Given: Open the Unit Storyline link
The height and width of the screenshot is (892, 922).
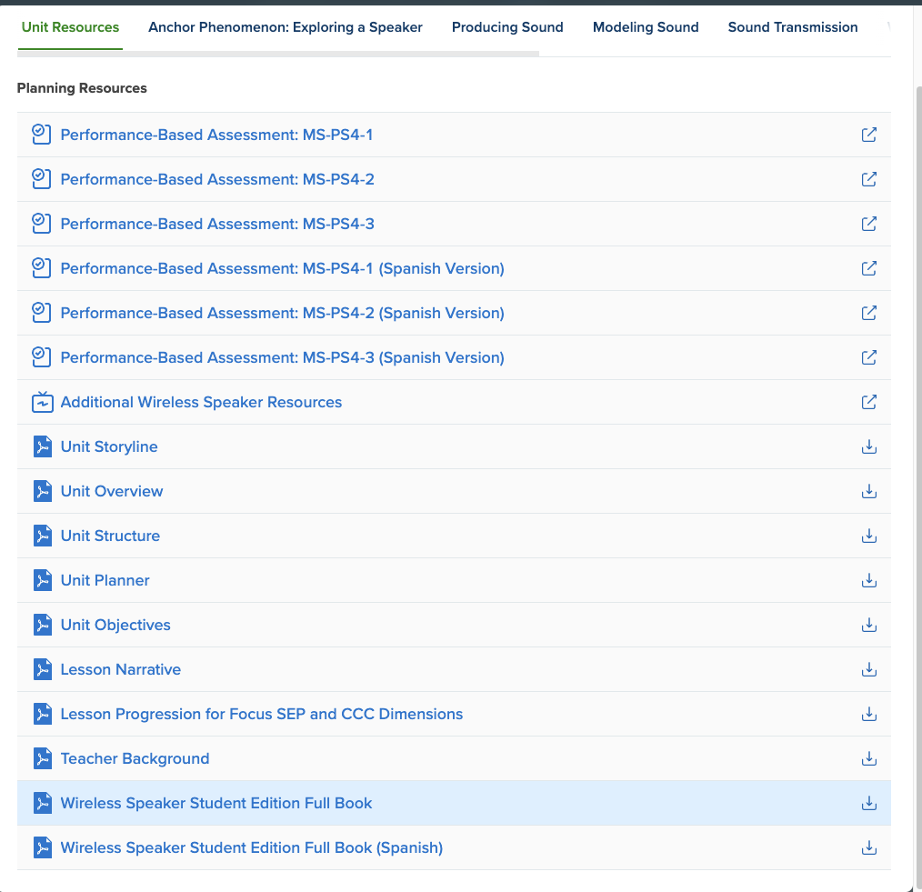Looking at the screenshot, I should coord(109,446).
